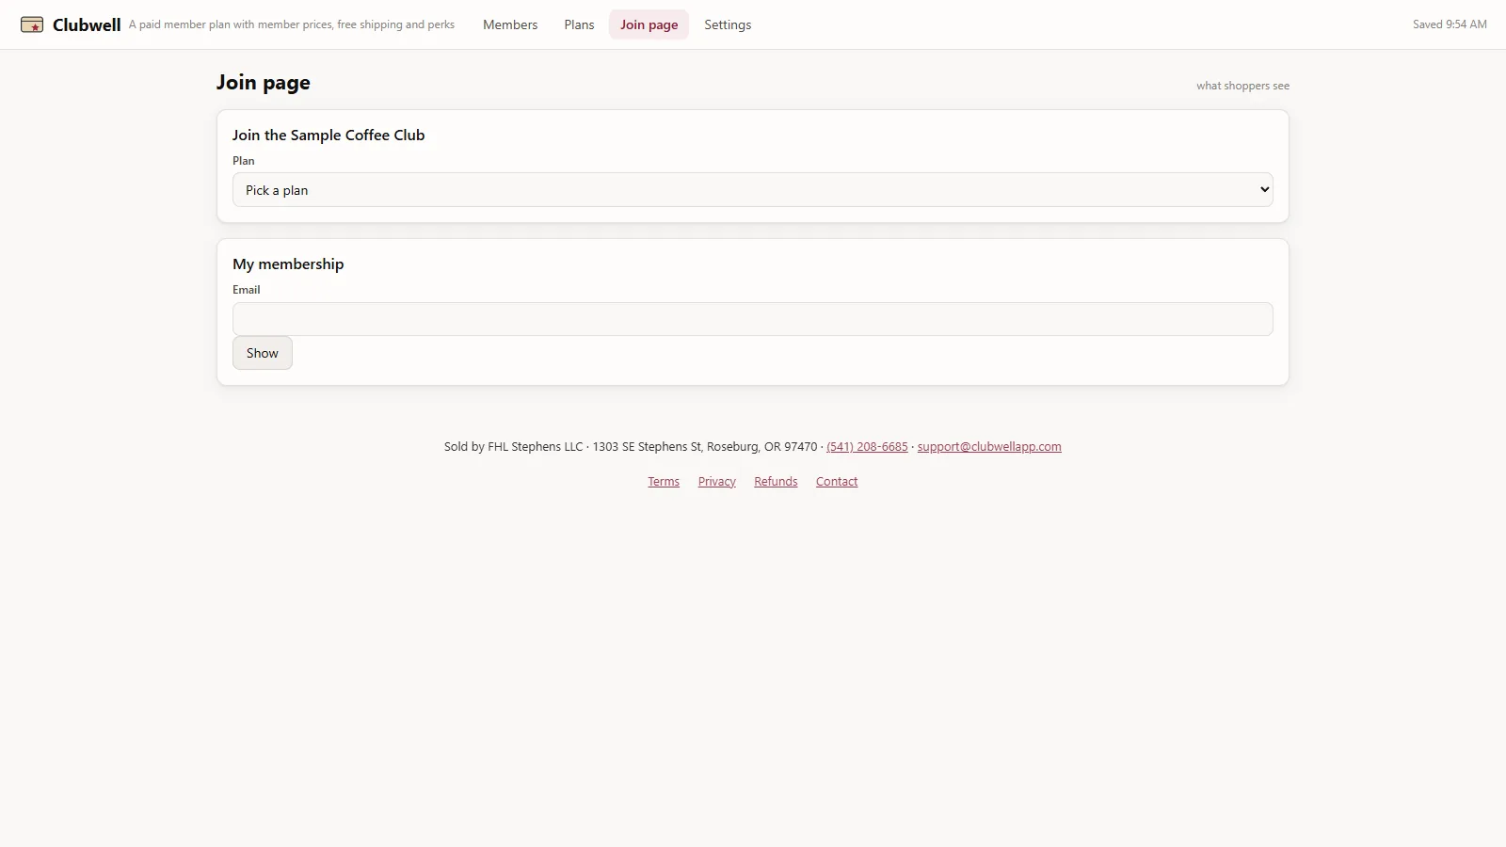Click the Saved 9:54 AM status text
1506x847 pixels.
pos(1450,24)
